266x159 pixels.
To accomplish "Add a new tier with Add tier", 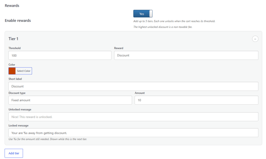I will coord(14,153).
